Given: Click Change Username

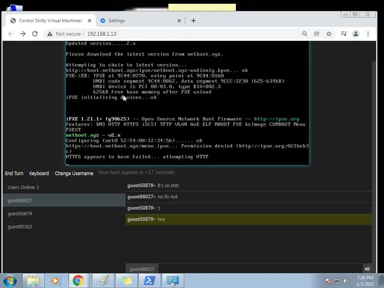Looking at the screenshot, I should pyautogui.click(x=74, y=173).
